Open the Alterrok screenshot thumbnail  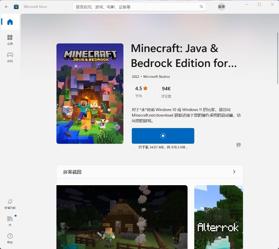click(219, 217)
